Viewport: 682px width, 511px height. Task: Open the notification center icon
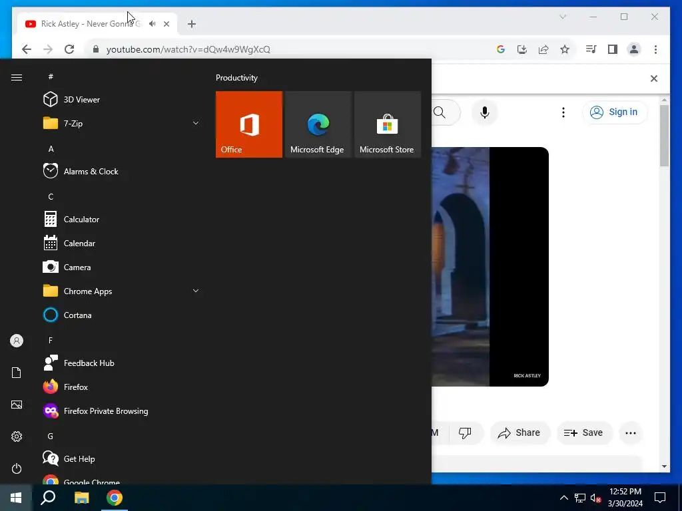pos(660,498)
